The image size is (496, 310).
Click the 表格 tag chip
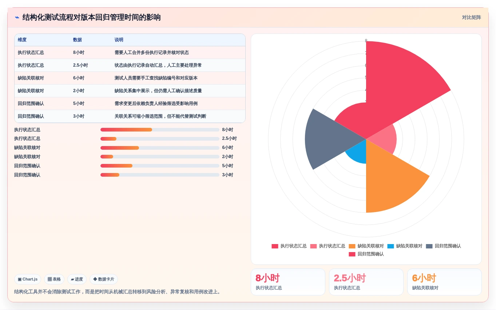coord(54,279)
